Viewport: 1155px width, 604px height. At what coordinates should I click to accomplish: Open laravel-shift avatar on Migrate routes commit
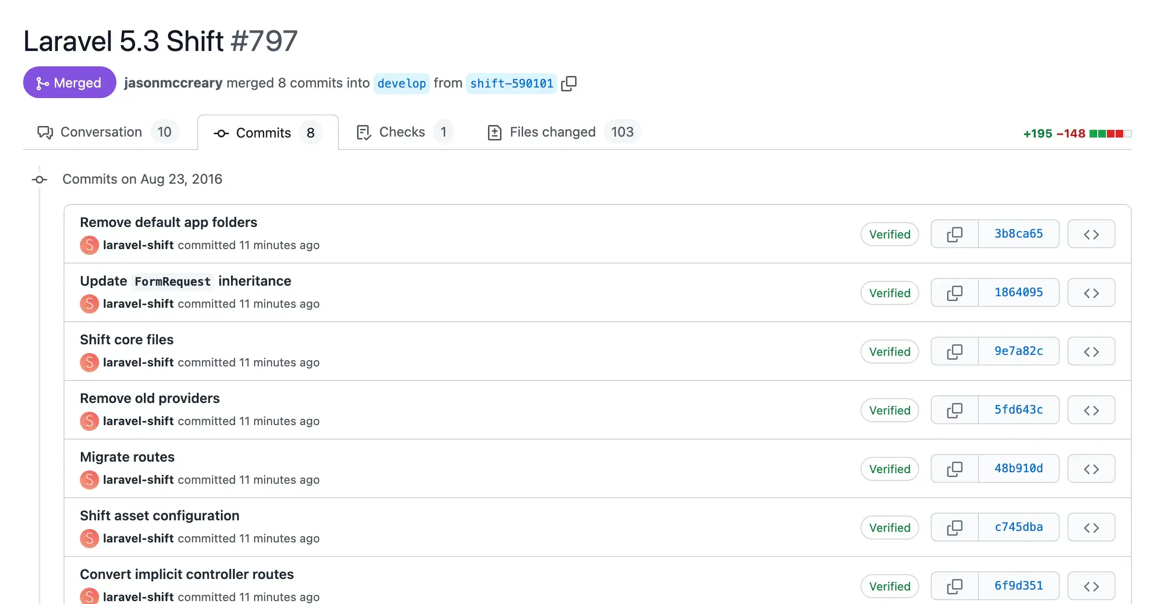[x=90, y=480]
